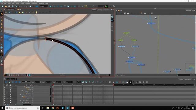196x110 pixels.
Task: Click the hierarchy icon in Node View toolbar
Action: click(145, 13)
